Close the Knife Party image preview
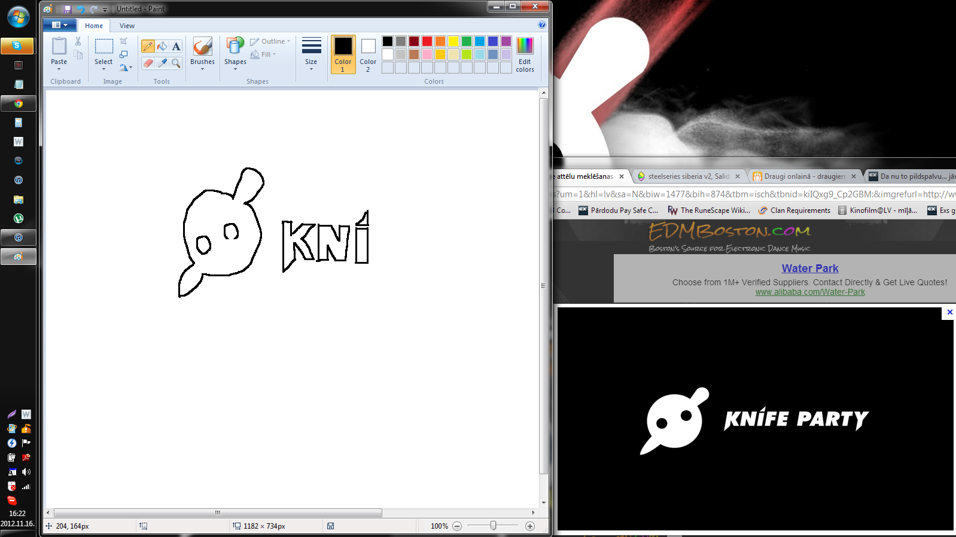This screenshot has height=537, width=956. (x=949, y=312)
